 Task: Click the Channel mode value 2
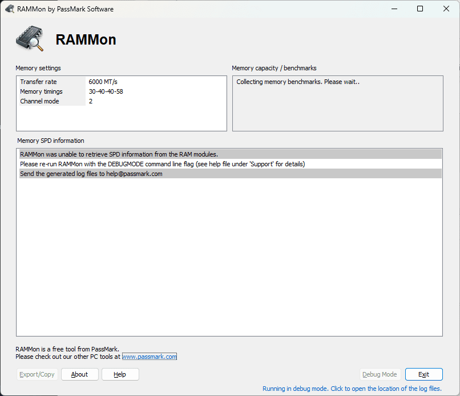click(91, 101)
